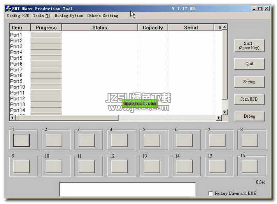Click the Port 12 progress bar
The width and height of the screenshot is (277, 204).
coord(46,98)
